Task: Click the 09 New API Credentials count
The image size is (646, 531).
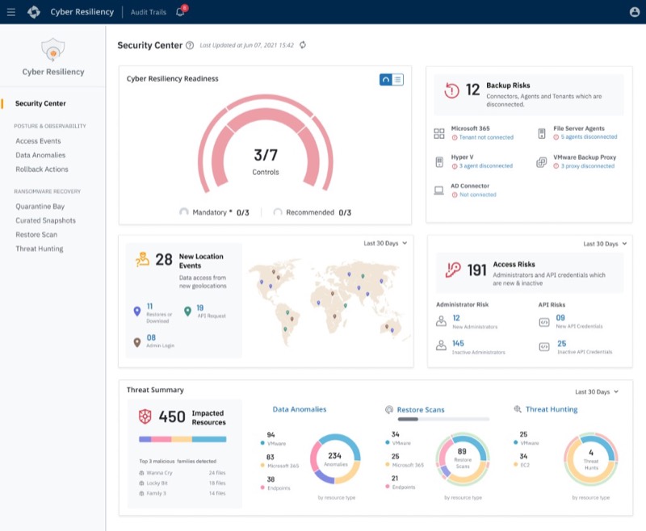Action: (x=560, y=318)
